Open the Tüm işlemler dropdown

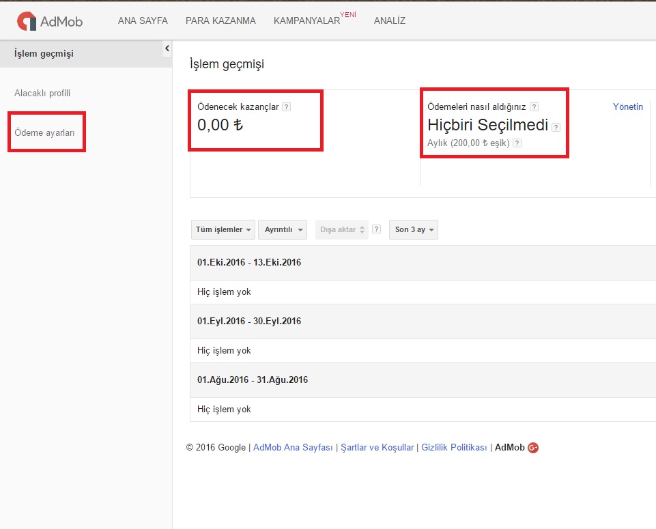point(223,229)
